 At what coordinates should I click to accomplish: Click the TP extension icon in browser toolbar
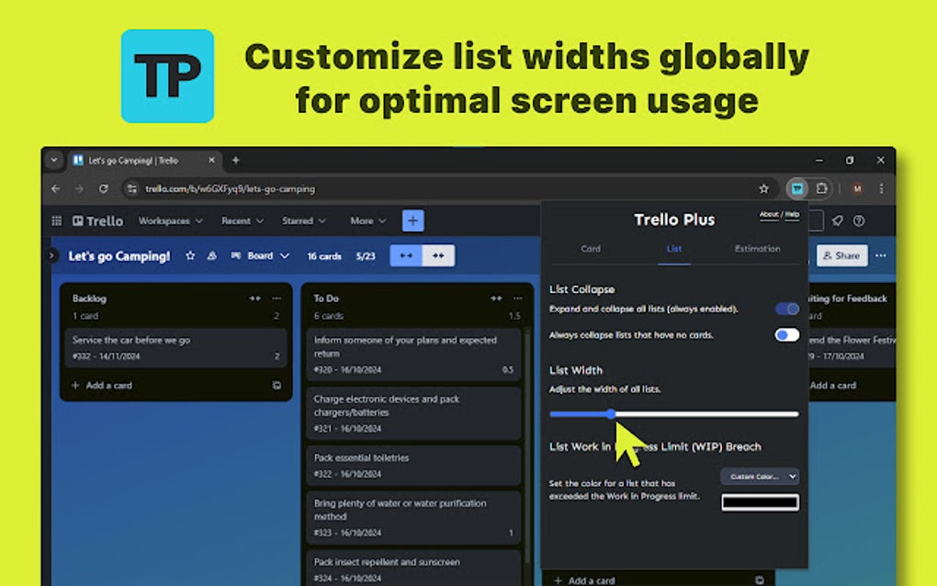coord(796,188)
